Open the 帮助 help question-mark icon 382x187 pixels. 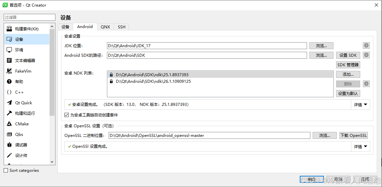coord(9,81)
